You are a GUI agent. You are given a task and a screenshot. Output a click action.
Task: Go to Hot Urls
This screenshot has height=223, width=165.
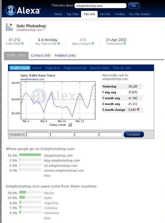[105, 14]
